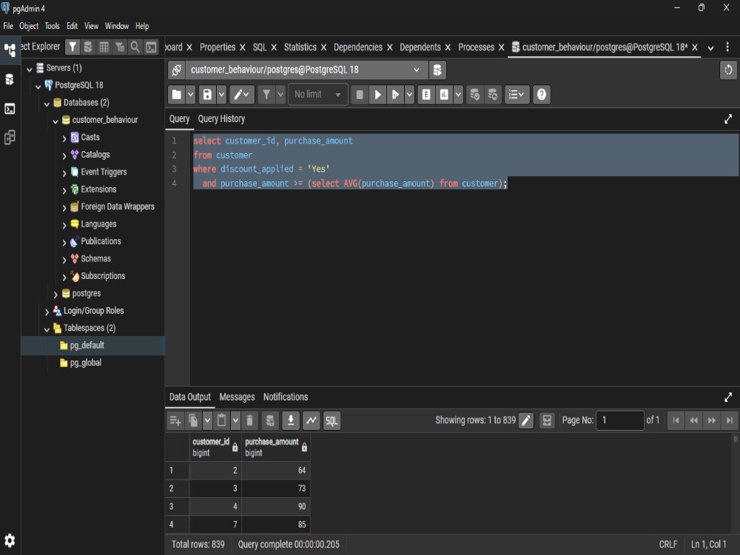Image resolution: width=740 pixels, height=555 pixels.
Task: Open the query tool Help icon
Action: click(542, 95)
